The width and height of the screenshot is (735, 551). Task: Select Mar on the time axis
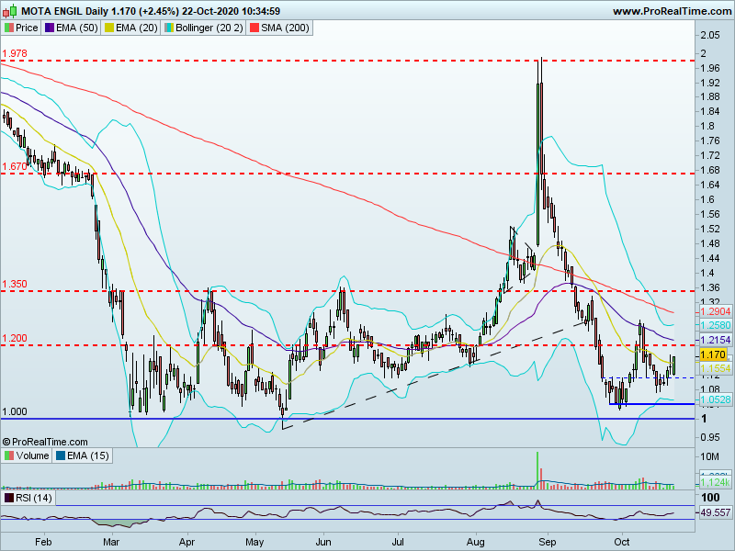point(111,542)
